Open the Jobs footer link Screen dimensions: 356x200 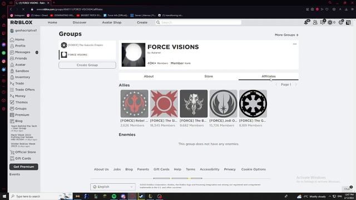pos(117,169)
